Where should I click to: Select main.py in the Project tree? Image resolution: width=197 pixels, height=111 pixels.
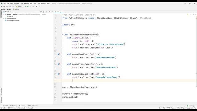[10, 16]
